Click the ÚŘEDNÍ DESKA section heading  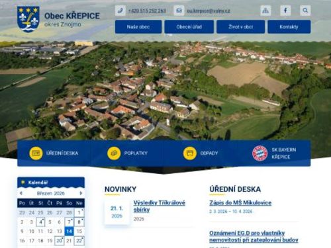[x=235, y=189]
